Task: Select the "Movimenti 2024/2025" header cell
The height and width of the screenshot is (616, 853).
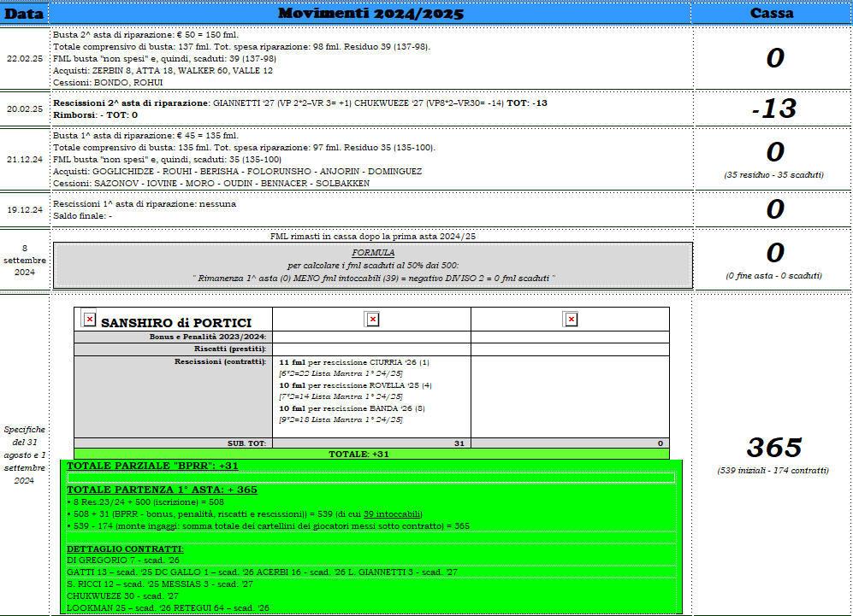Action: (371, 14)
